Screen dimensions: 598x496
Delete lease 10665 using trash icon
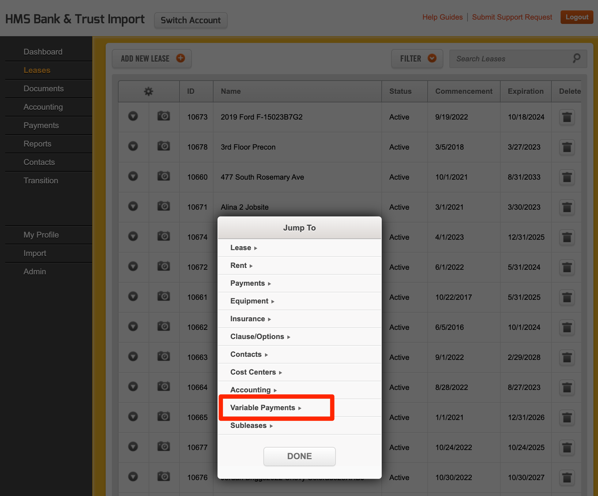pos(567,418)
